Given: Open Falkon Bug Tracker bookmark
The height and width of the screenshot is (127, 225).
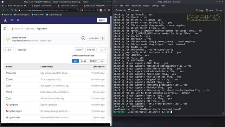Looking at the screenshot, I should tap(22, 15).
